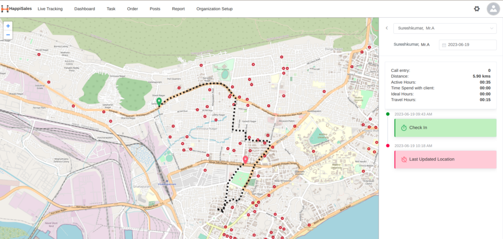The height and width of the screenshot is (239, 503).
Task: Open the Live Tracking menu
Action: (x=50, y=9)
